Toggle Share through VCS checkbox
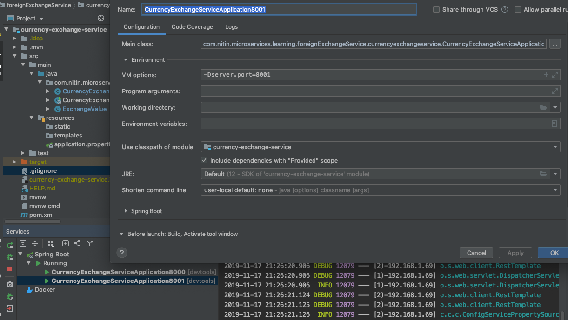 click(x=436, y=9)
